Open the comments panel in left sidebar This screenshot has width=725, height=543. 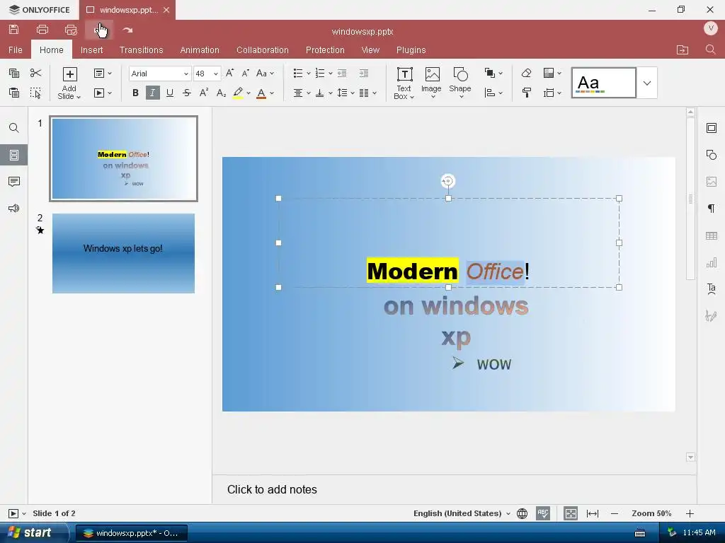pos(14,182)
